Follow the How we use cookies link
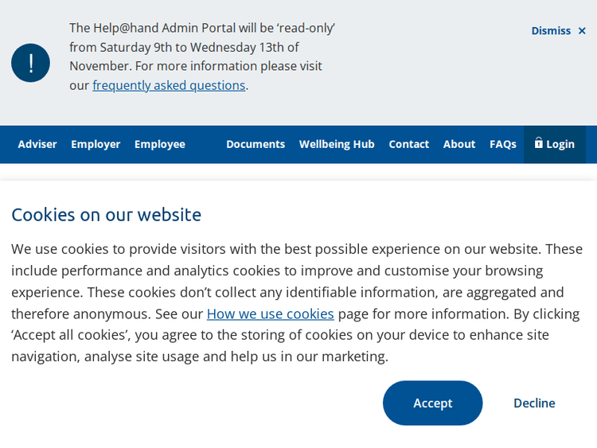Image resolution: width=597 pixels, height=448 pixels. [270, 314]
